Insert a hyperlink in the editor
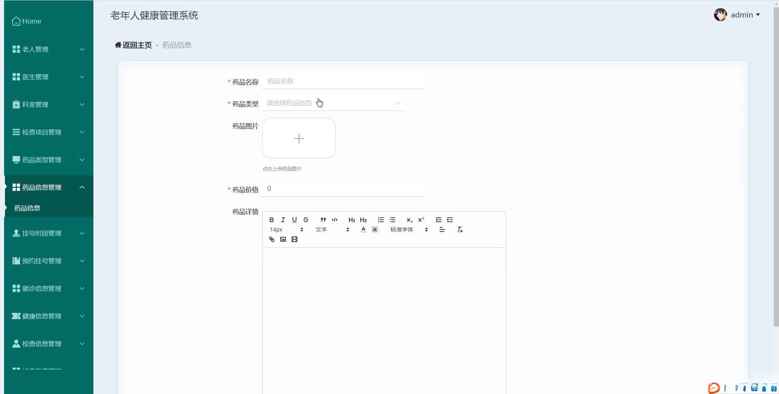 272,239
